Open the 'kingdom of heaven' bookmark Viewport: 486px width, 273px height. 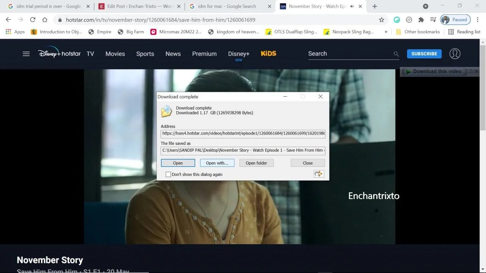tap(234, 32)
